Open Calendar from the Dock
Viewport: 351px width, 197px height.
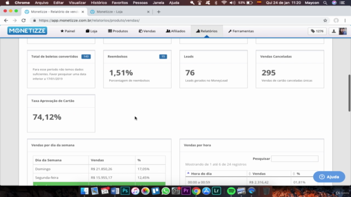pyautogui.click(x=105, y=191)
